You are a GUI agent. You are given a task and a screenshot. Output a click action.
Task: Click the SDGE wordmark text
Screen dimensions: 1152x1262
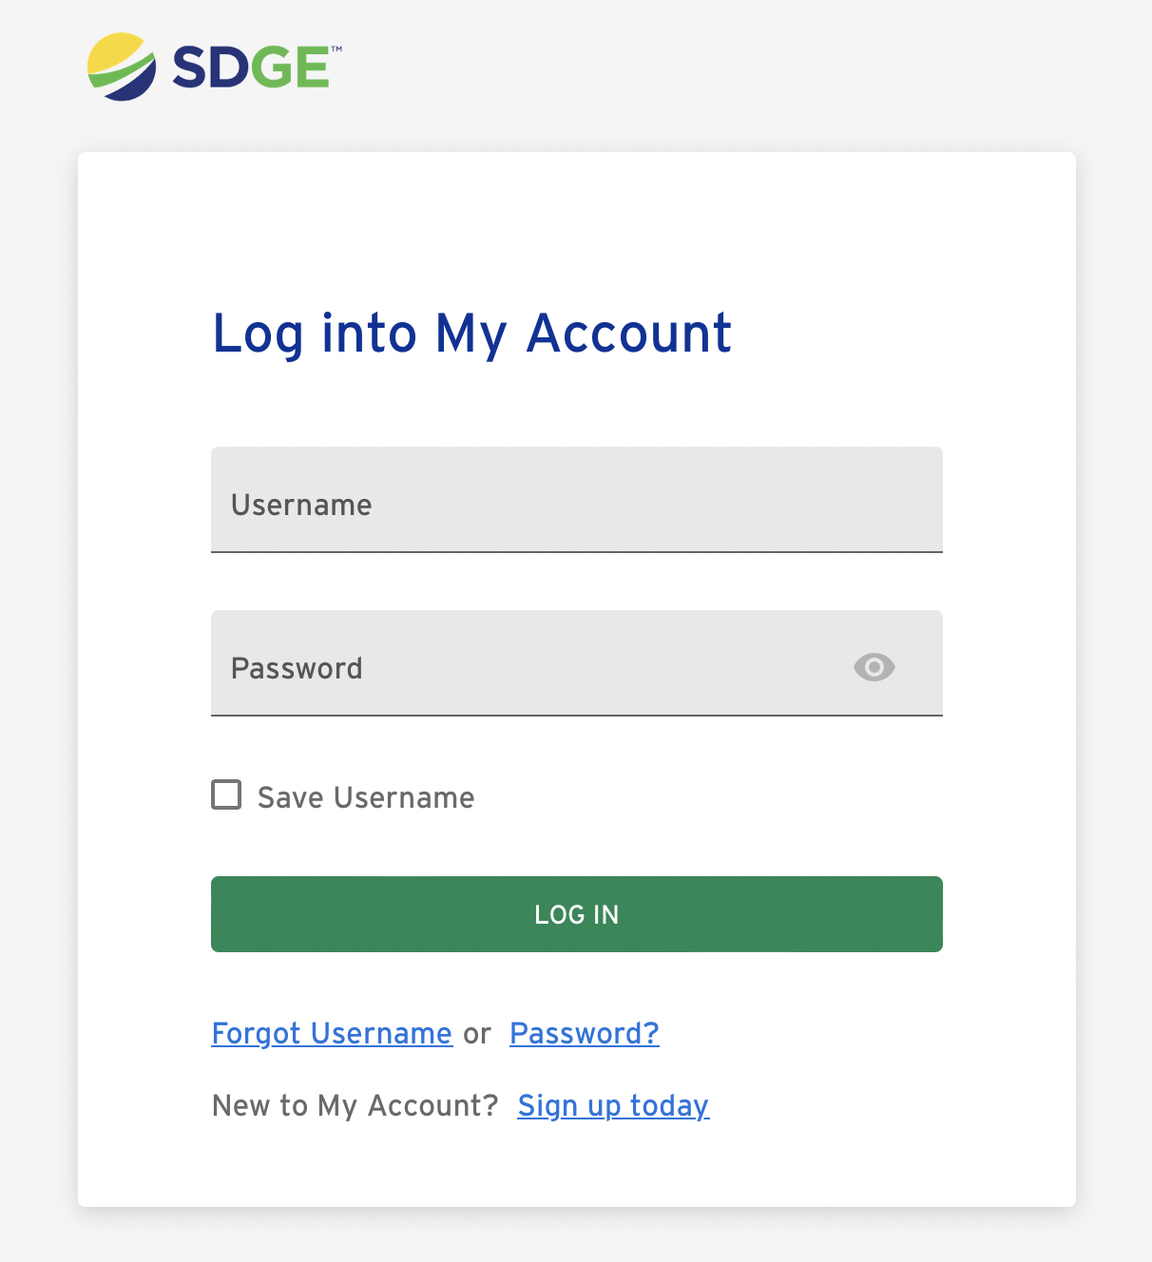(250, 67)
